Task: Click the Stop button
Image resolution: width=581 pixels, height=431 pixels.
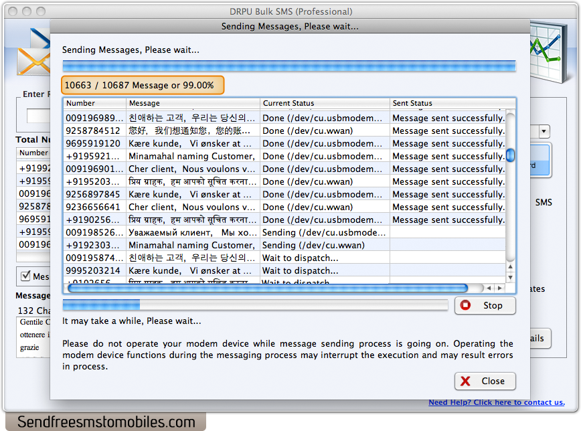Action: click(x=485, y=305)
